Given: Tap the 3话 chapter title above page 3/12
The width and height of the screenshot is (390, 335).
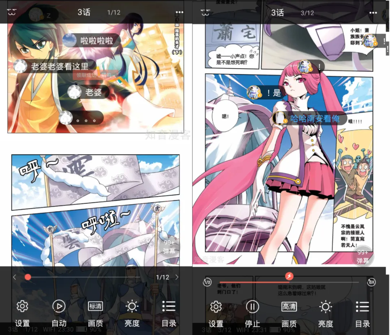Looking at the screenshot, I should pos(277,13).
